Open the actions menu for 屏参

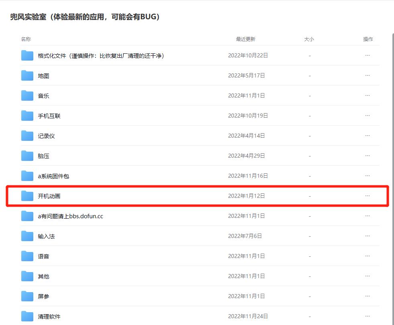pyautogui.click(x=368, y=296)
